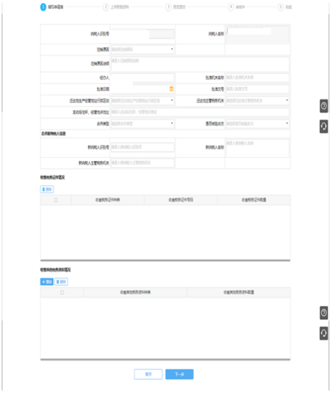This screenshot has height=393, width=332.
Task: Click step 4 circle 审核中
Action: [x=231, y=7]
